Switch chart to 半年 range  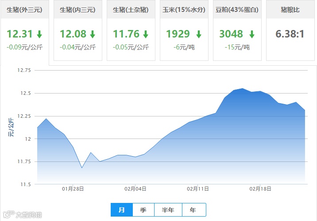click(x=168, y=210)
